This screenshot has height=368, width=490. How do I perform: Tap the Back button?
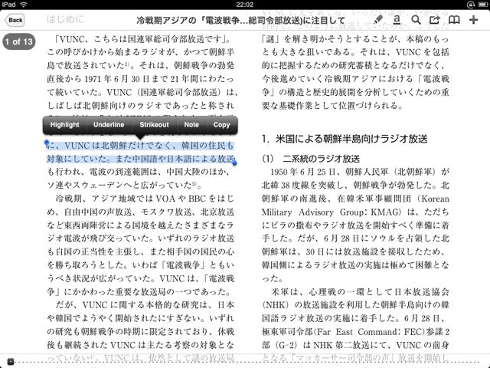pyautogui.click(x=15, y=21)
